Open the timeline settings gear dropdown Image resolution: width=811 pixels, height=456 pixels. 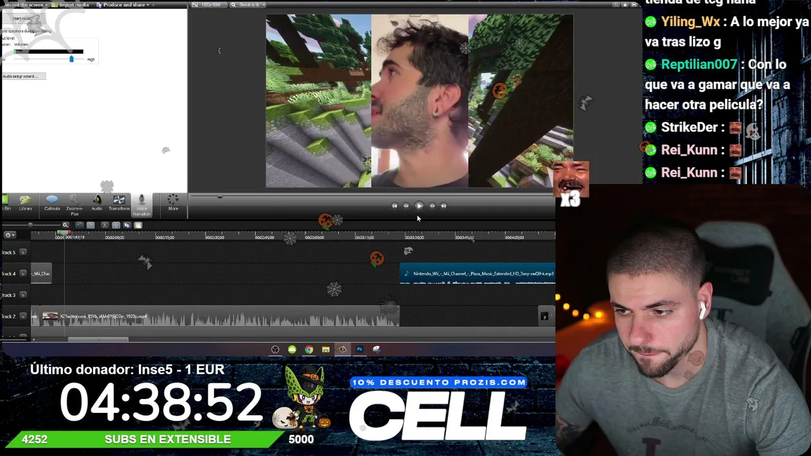9,235
